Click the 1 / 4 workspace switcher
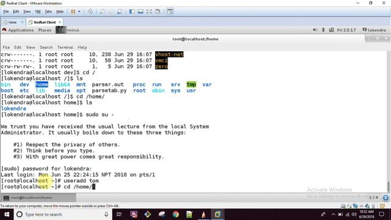The width and height of the screenshot is (391, 220). tap(373, 197)
